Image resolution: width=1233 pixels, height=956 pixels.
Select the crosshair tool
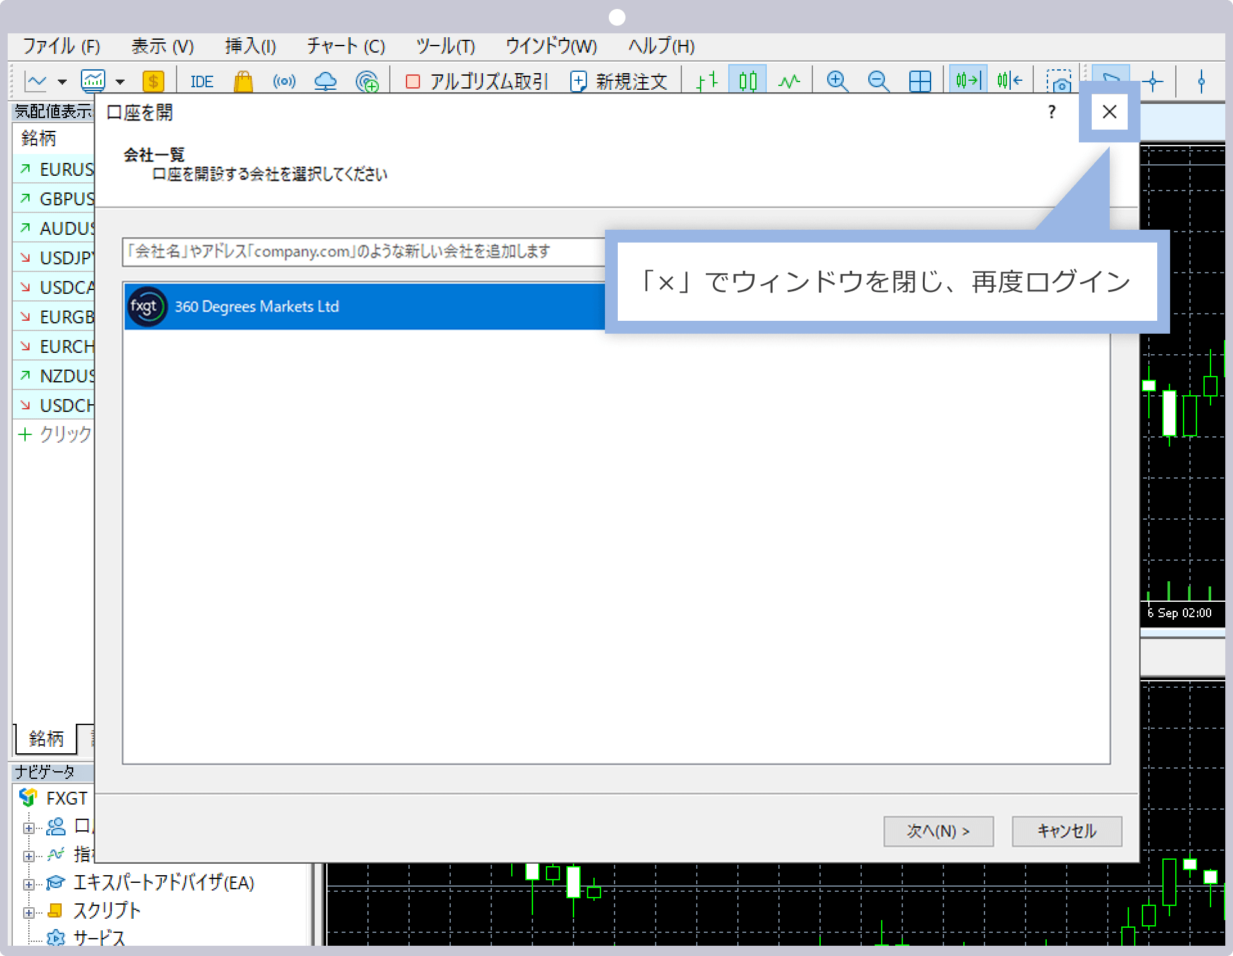[x=1153, y=81]
